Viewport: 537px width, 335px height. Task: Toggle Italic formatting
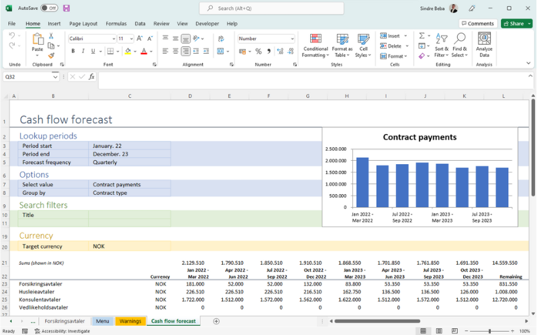click(x=83, y=51)
